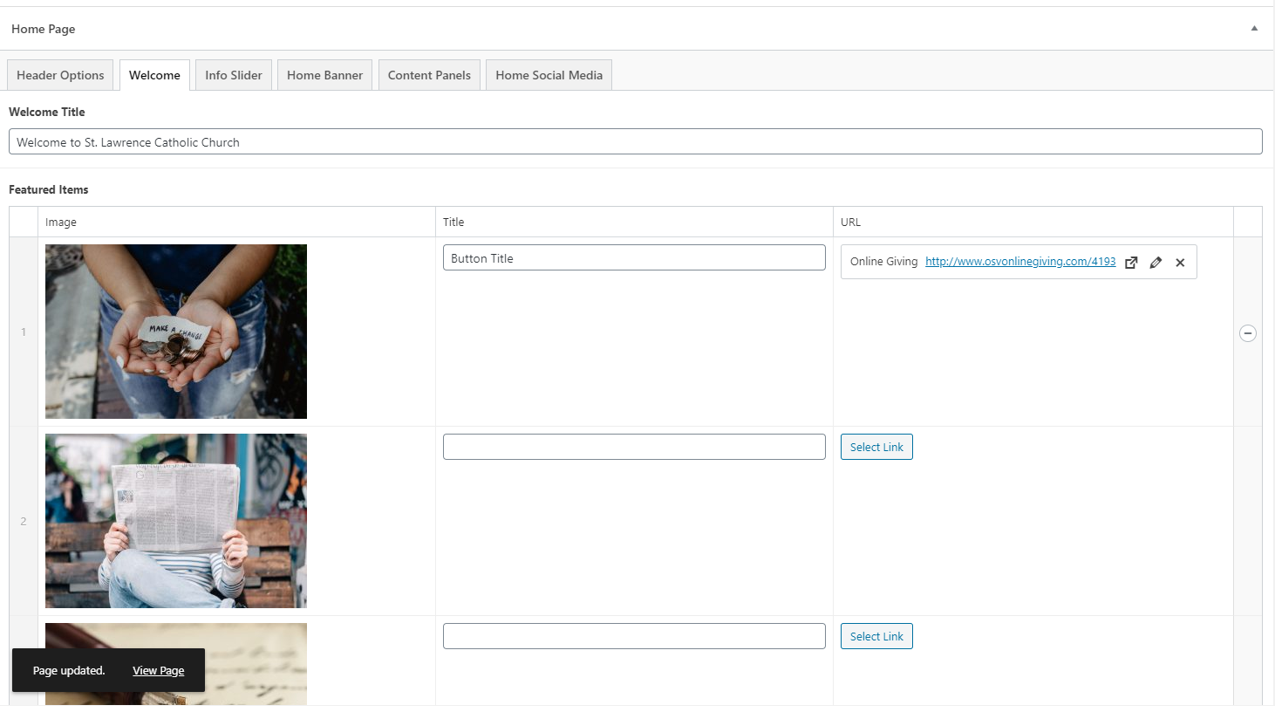The width and height of the screenshot is (1275, 712).
Task: Collapse the Home Page panel arrow
Action: tap(1254, 29)
